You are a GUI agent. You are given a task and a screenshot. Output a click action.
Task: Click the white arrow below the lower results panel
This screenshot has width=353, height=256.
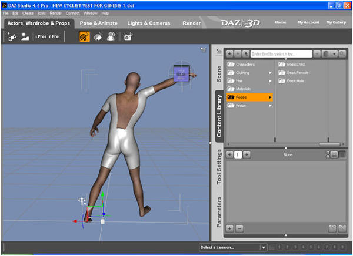click(x=286, y=235)
